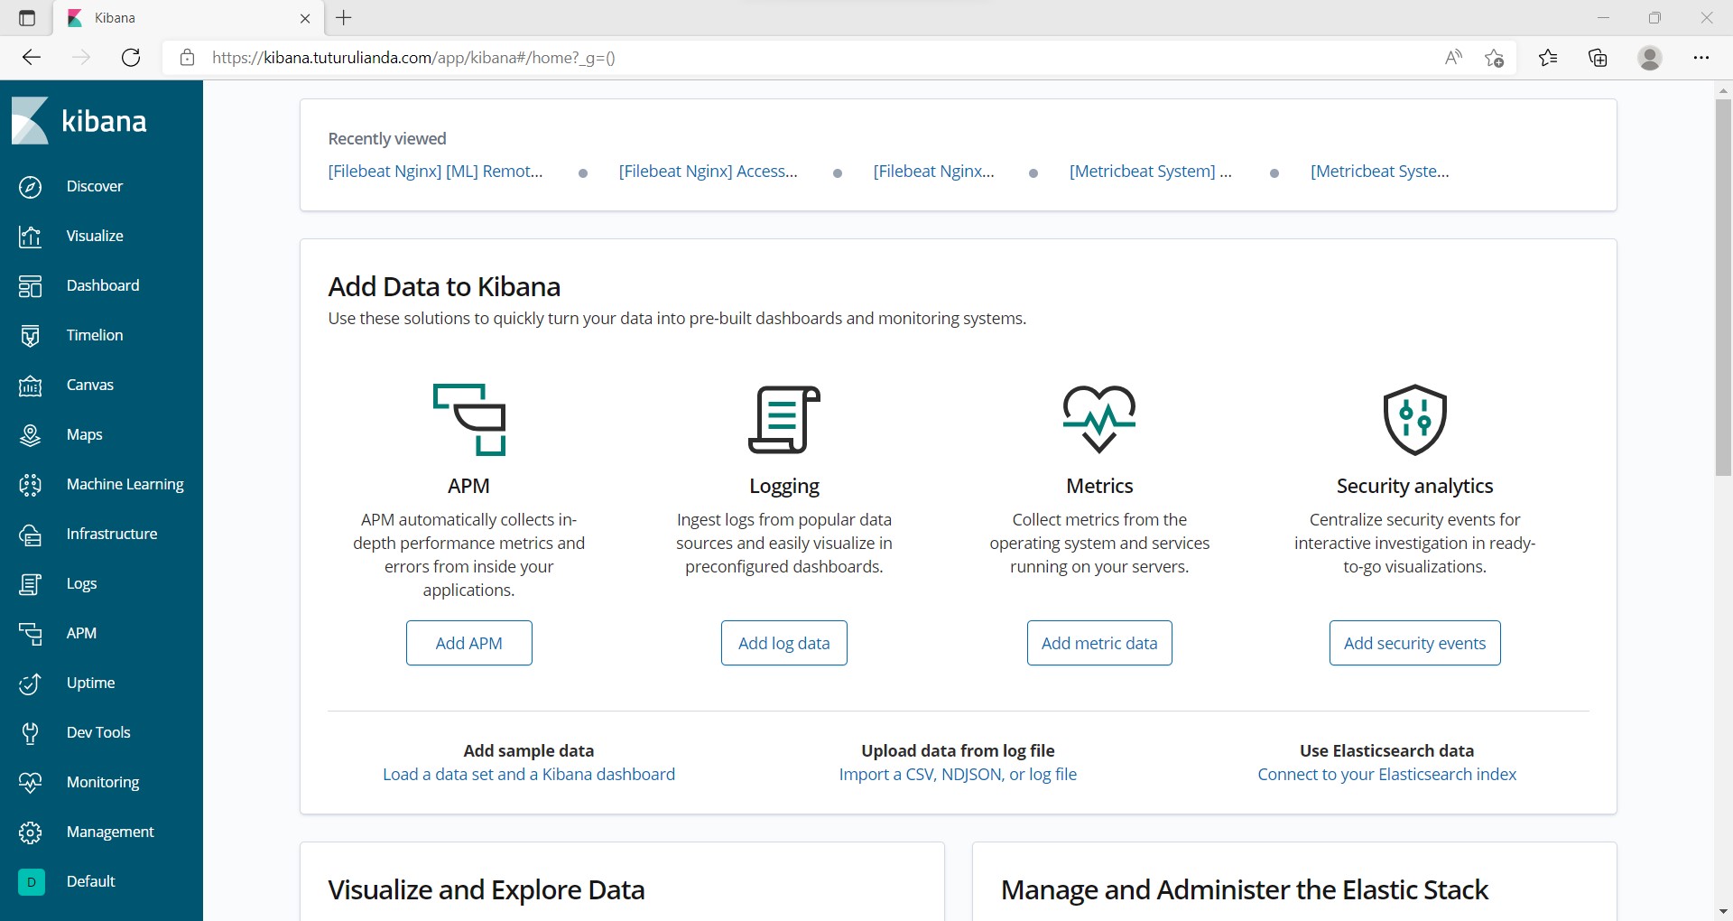Open Canvas icon in sidebar
Viewport: 1733px width, 921px height.
point(30,386)
